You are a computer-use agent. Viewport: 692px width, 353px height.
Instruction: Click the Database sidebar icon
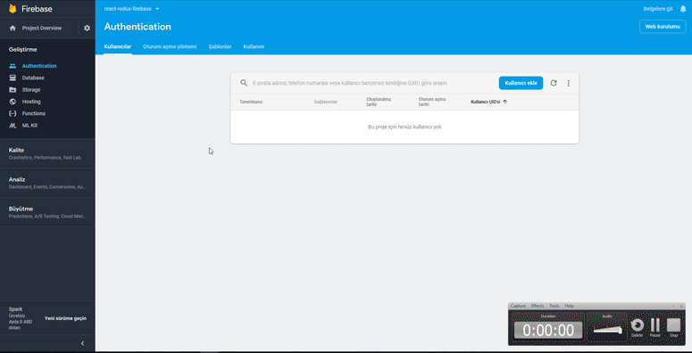click(x=13, y=78)
